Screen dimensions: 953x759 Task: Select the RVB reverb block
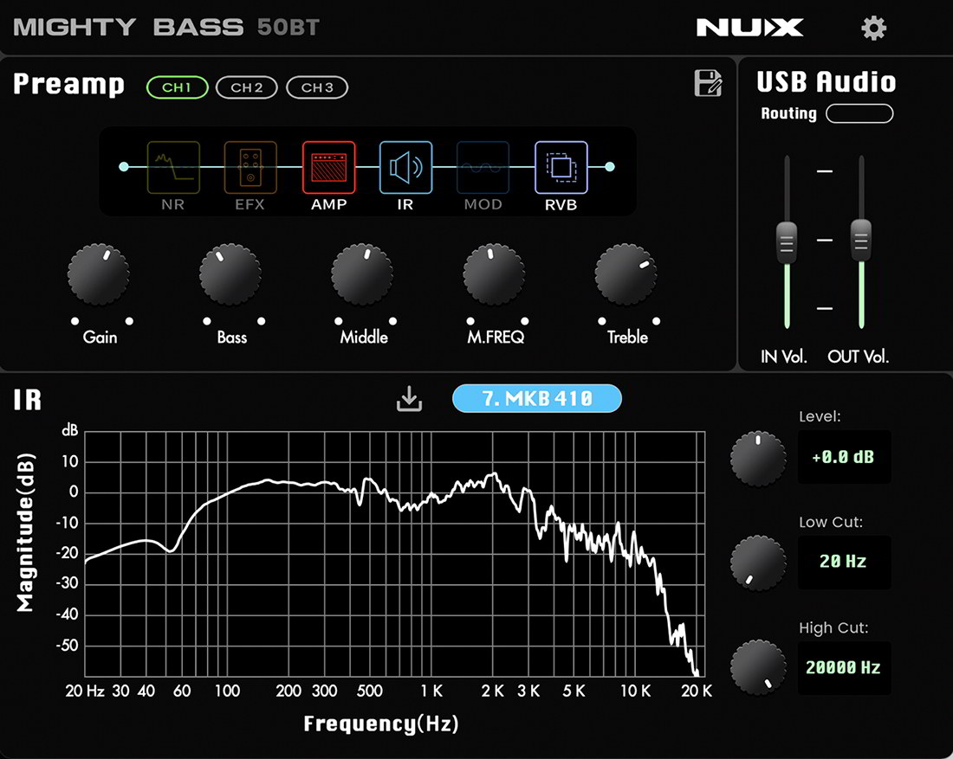[x=561, y=168]
